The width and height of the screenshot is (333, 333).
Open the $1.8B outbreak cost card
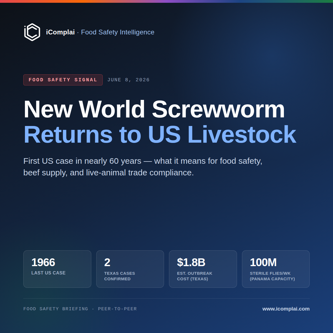(203, 269)
